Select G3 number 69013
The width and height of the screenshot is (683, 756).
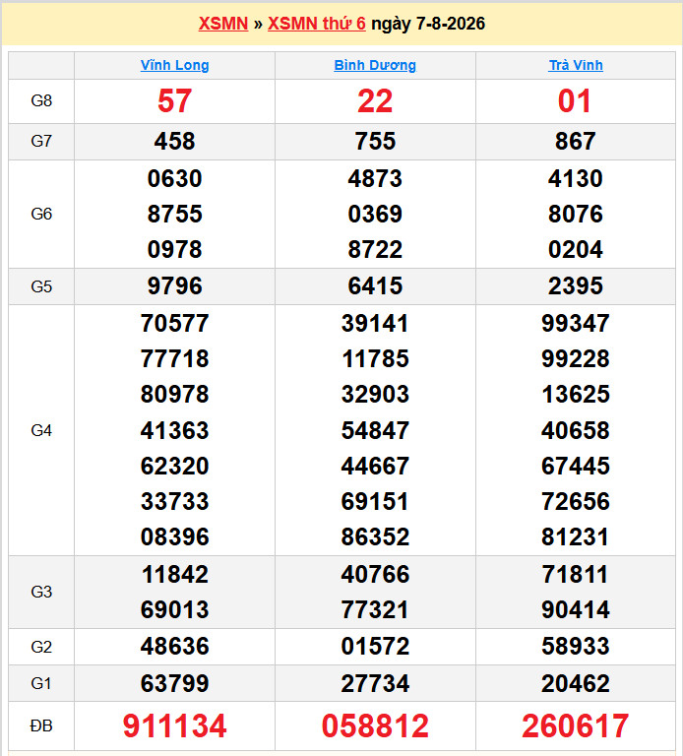174,610
